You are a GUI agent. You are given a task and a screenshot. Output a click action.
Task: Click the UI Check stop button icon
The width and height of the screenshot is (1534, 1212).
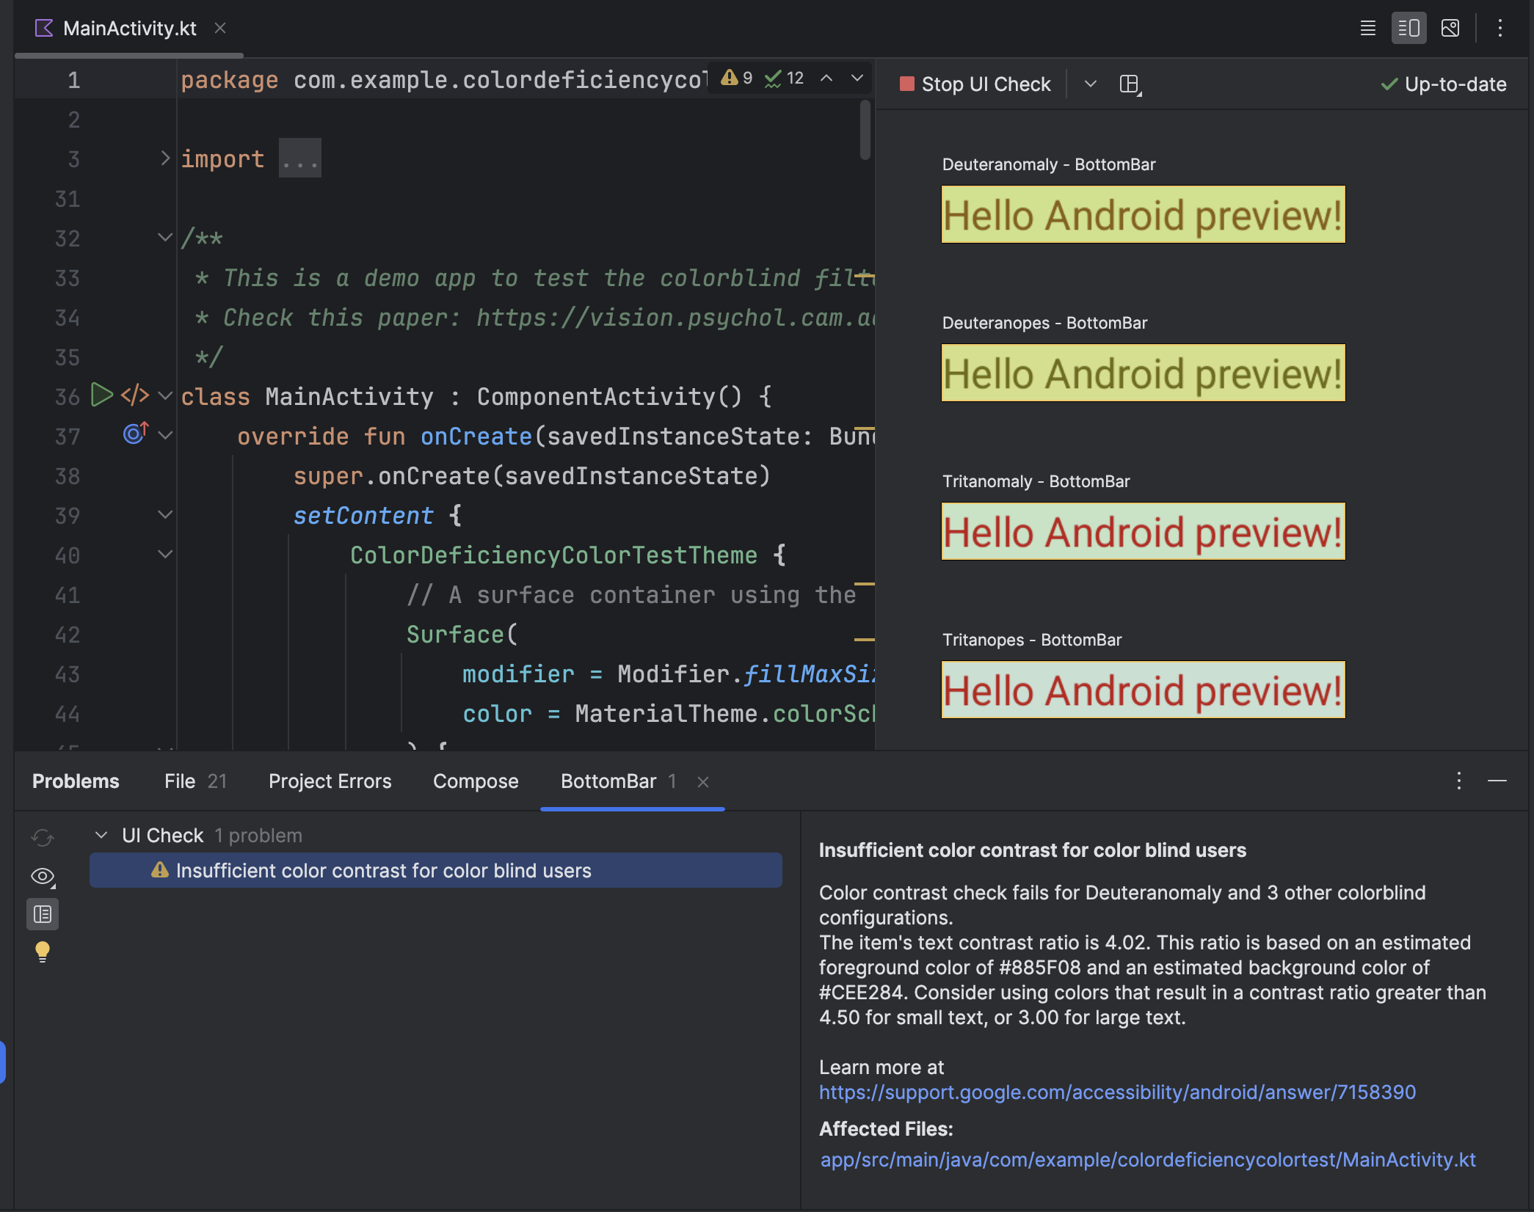pyautogui.click(x=904, y=84)
